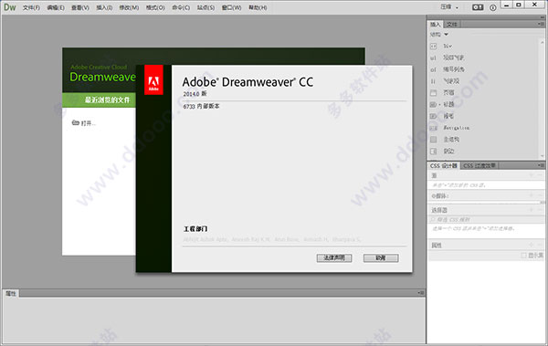Open the 编辑(E) menu

point(56,7)
